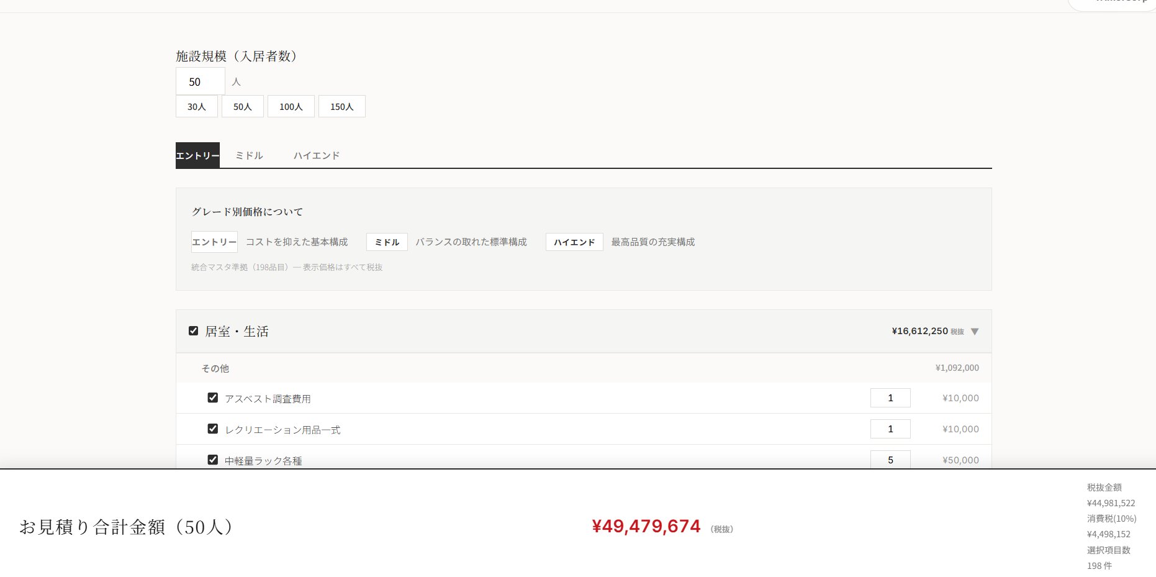Focus the resident count input field
Image resolution: width=1156 pixels, height=577 pixels.
click(x=201, y=81)
